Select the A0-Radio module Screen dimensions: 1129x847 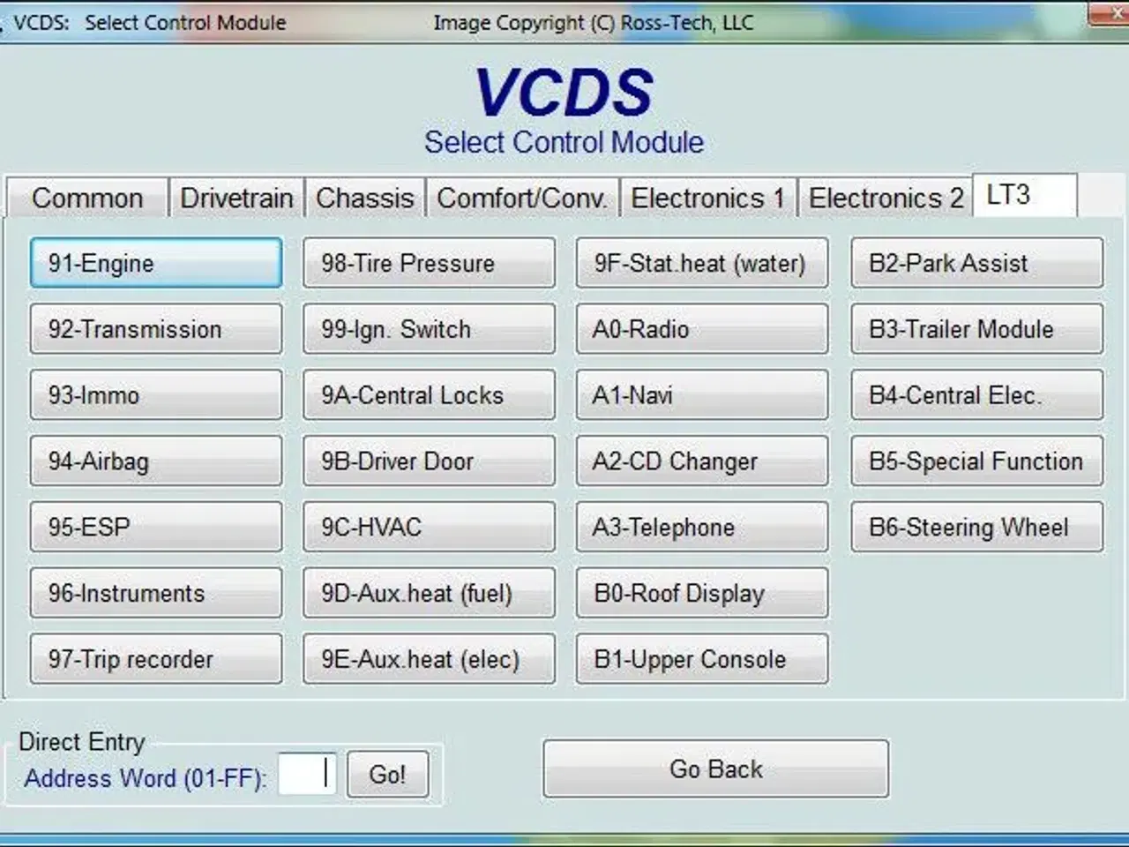coord(703,328)
